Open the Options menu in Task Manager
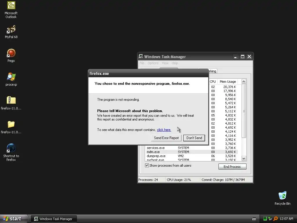The width and height of the screenshot is (297, 223). (x=153, y=63)
